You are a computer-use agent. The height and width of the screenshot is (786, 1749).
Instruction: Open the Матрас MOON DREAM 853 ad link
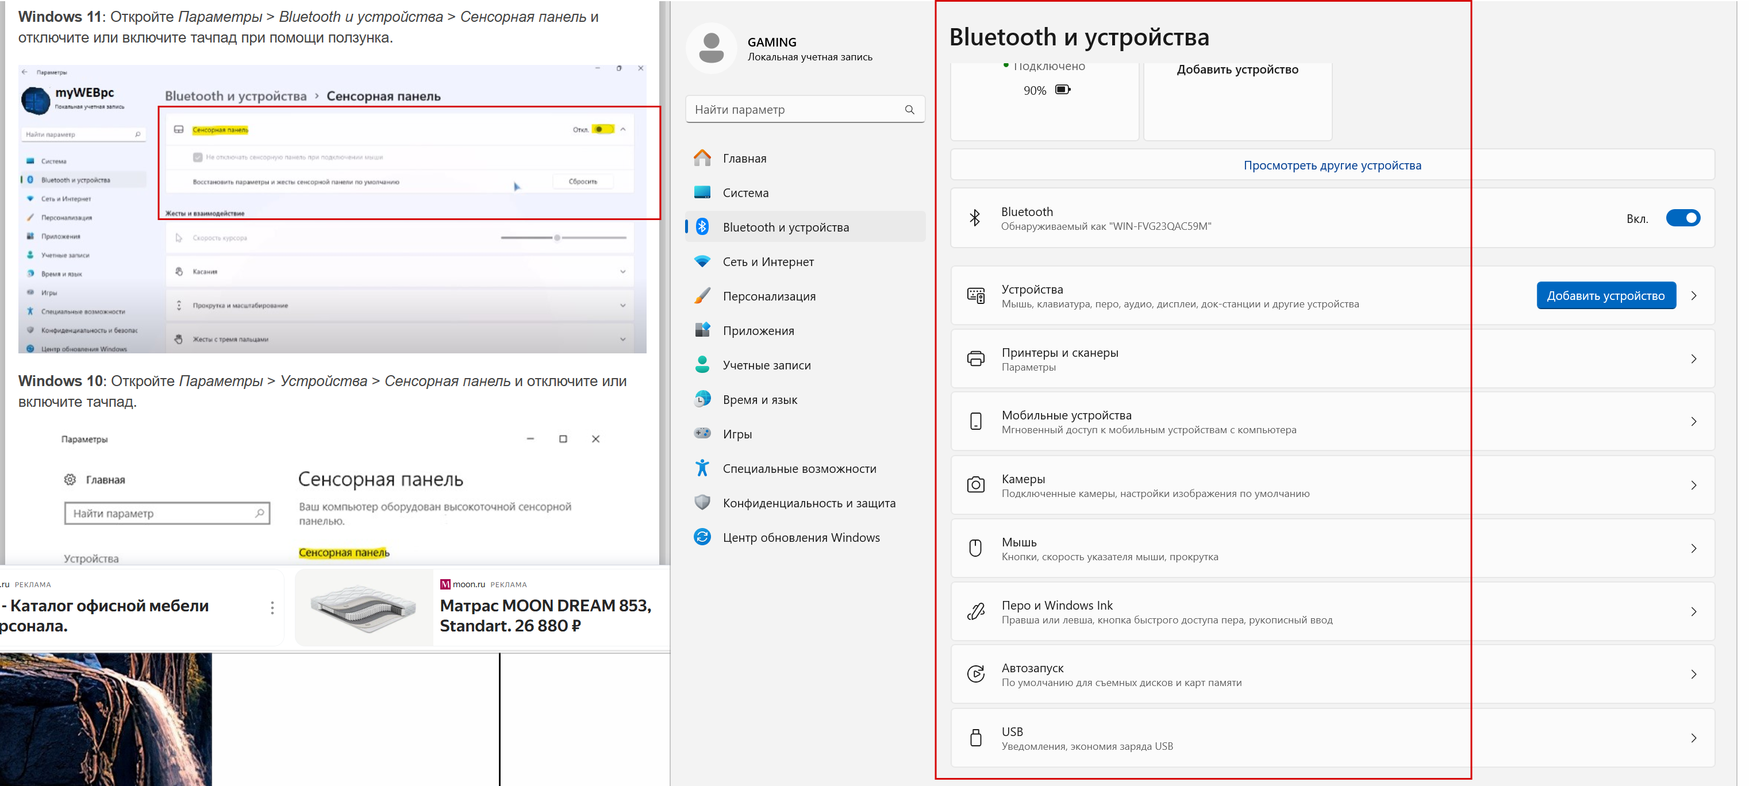click(x=545, y=615)
